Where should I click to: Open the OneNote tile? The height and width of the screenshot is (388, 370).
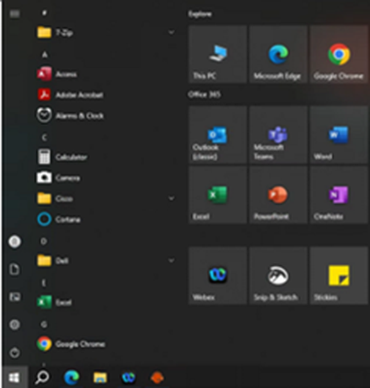click(x=339, y=195)
